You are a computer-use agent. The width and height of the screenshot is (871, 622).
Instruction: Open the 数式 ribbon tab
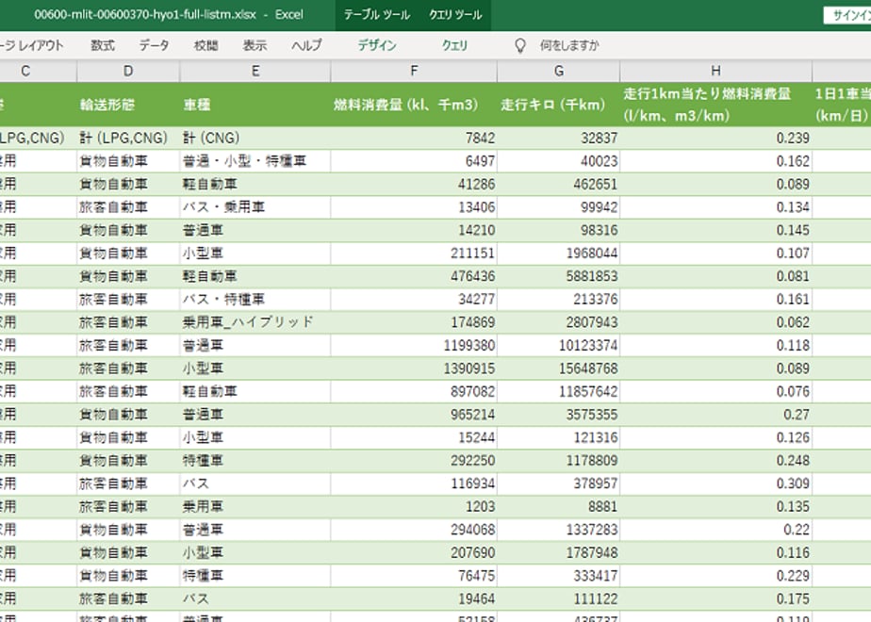[x=103, y=45]
